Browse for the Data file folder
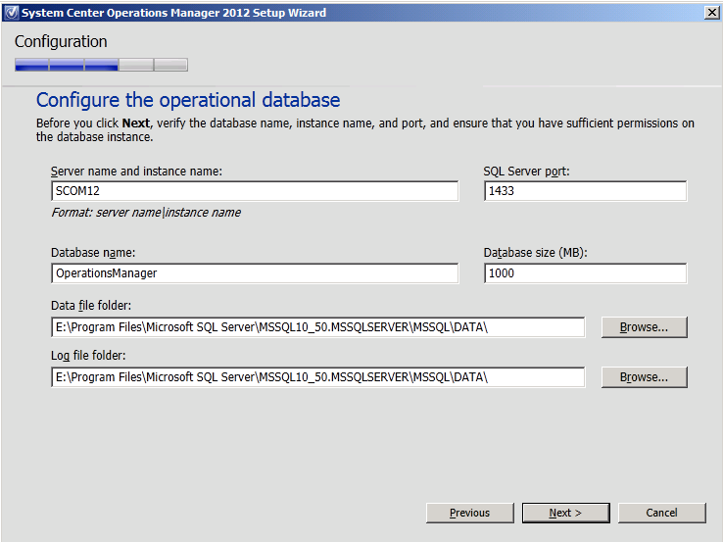723x542 pixels. tap(645, 327)
